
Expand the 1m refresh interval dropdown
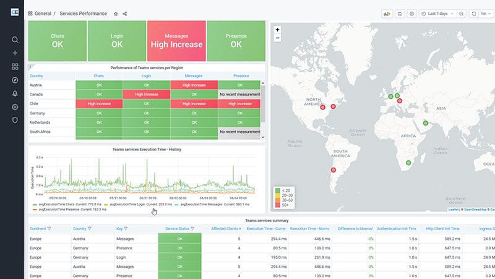(484, 13)
